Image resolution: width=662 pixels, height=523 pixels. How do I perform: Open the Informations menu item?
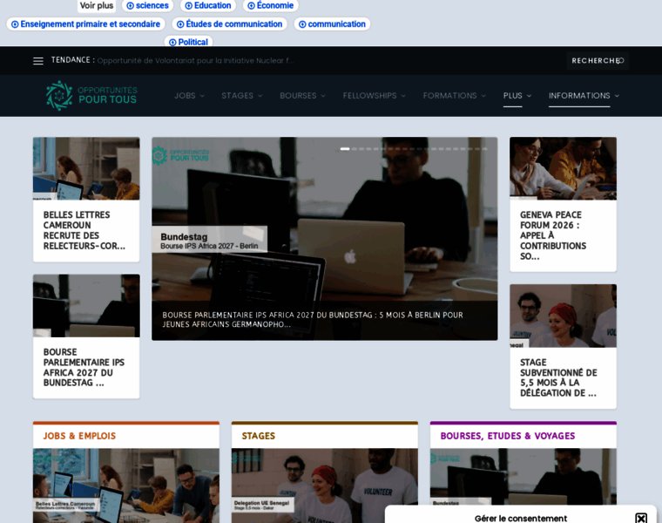coord(584,96)
